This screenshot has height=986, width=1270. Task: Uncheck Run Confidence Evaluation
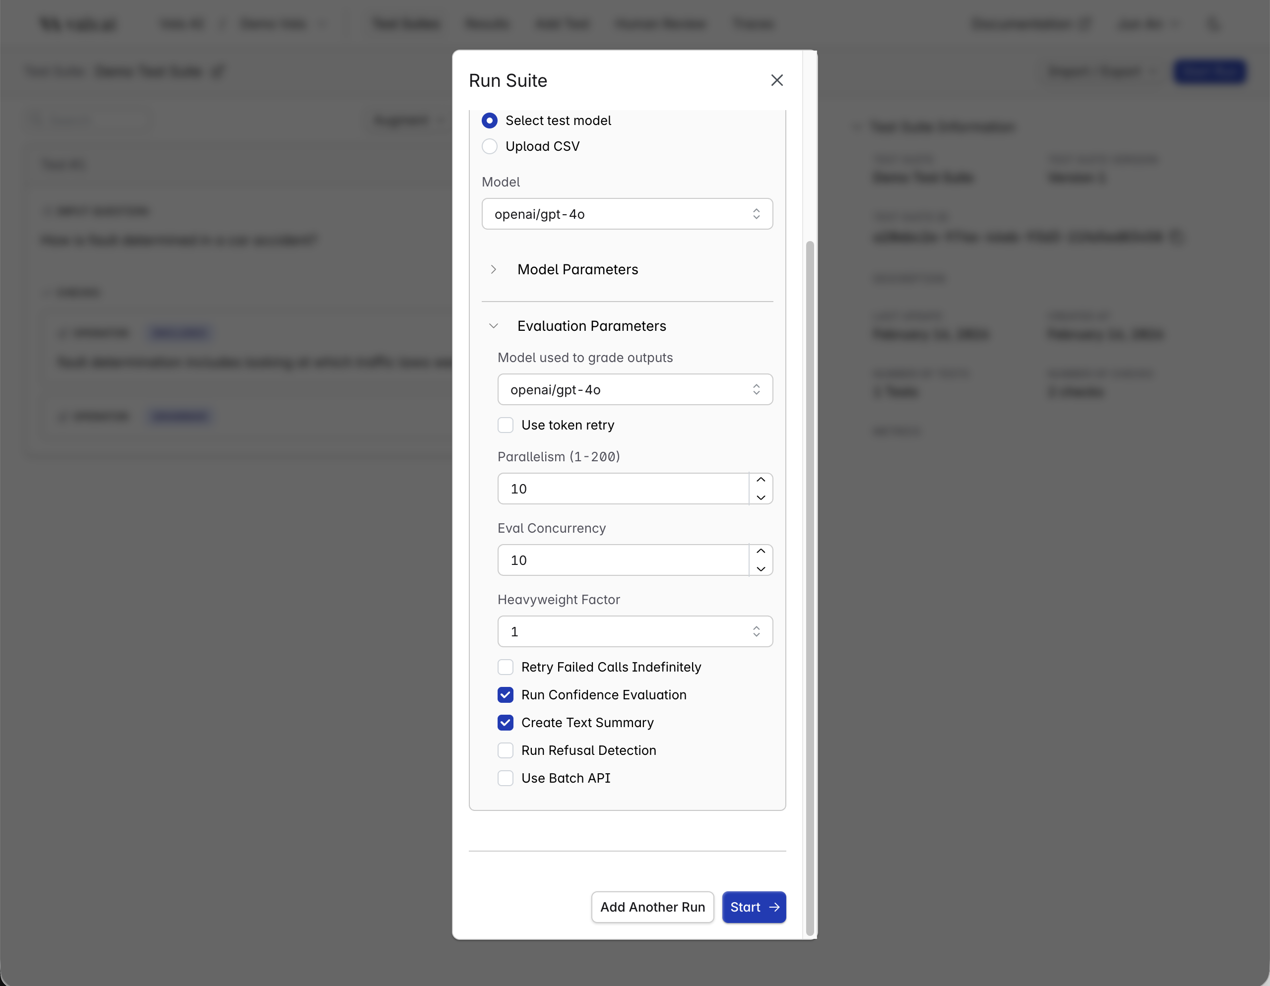pyautogui.click(x=506, y=695)
